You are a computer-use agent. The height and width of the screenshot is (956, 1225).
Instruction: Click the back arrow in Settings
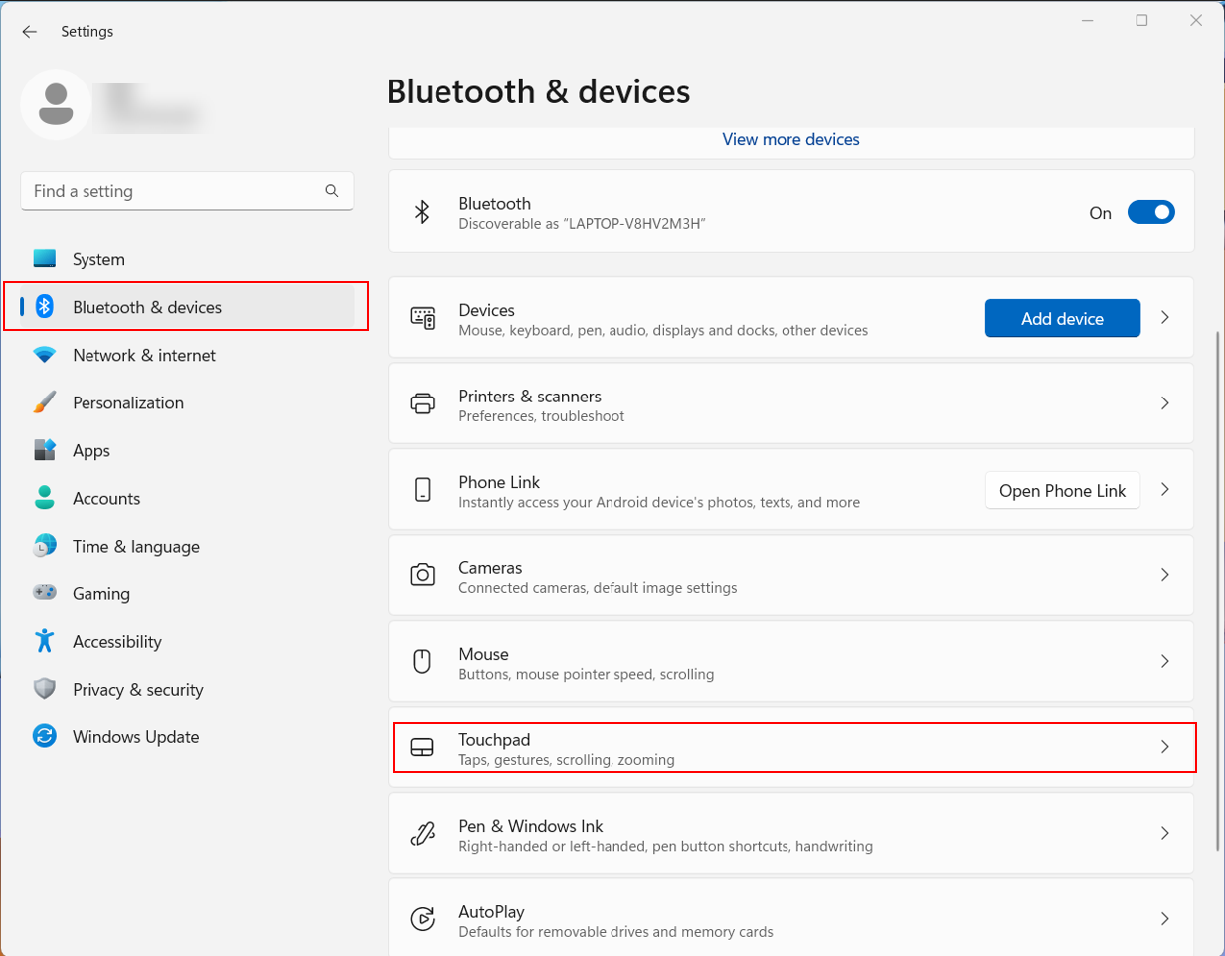pyautogui.click(x=30, y=32)
